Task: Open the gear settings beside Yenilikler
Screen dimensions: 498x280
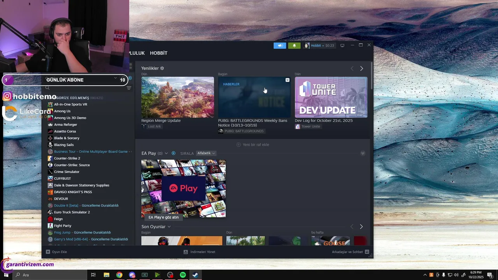Action: tap(162, 68)
